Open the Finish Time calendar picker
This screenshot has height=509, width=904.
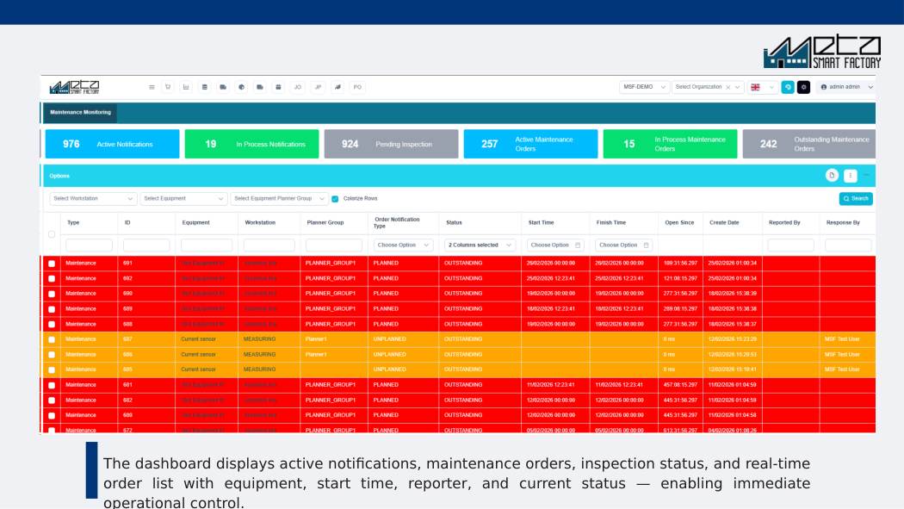pos(647,245)
